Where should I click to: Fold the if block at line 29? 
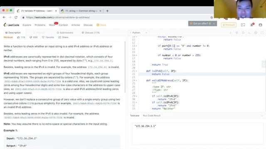coord(136,96)
